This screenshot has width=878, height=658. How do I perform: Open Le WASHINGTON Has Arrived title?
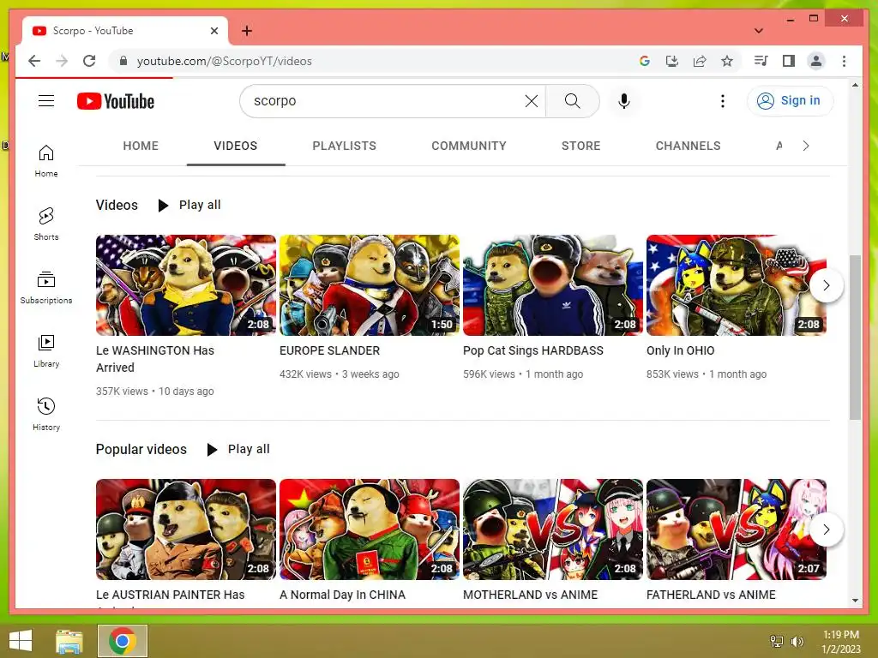coord(155,359)
